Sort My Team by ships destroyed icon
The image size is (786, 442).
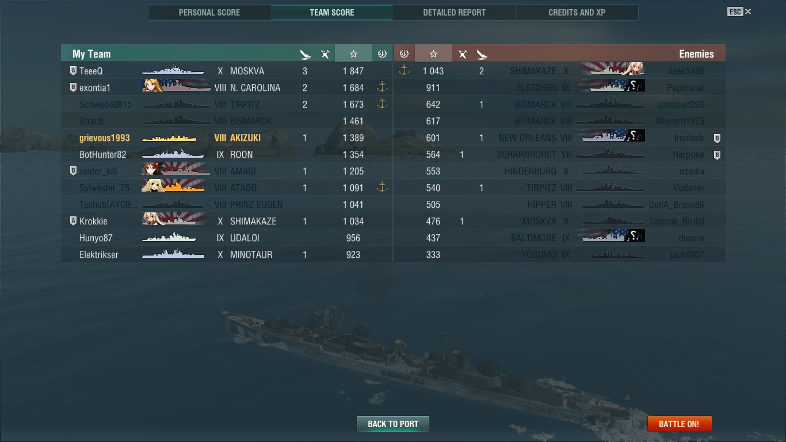[x=306, y=54]
